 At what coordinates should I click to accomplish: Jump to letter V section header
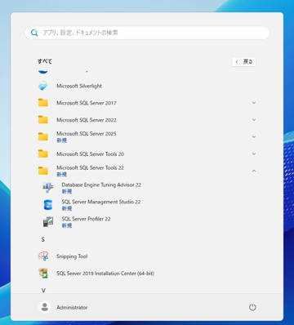click(x=43, y=291)
